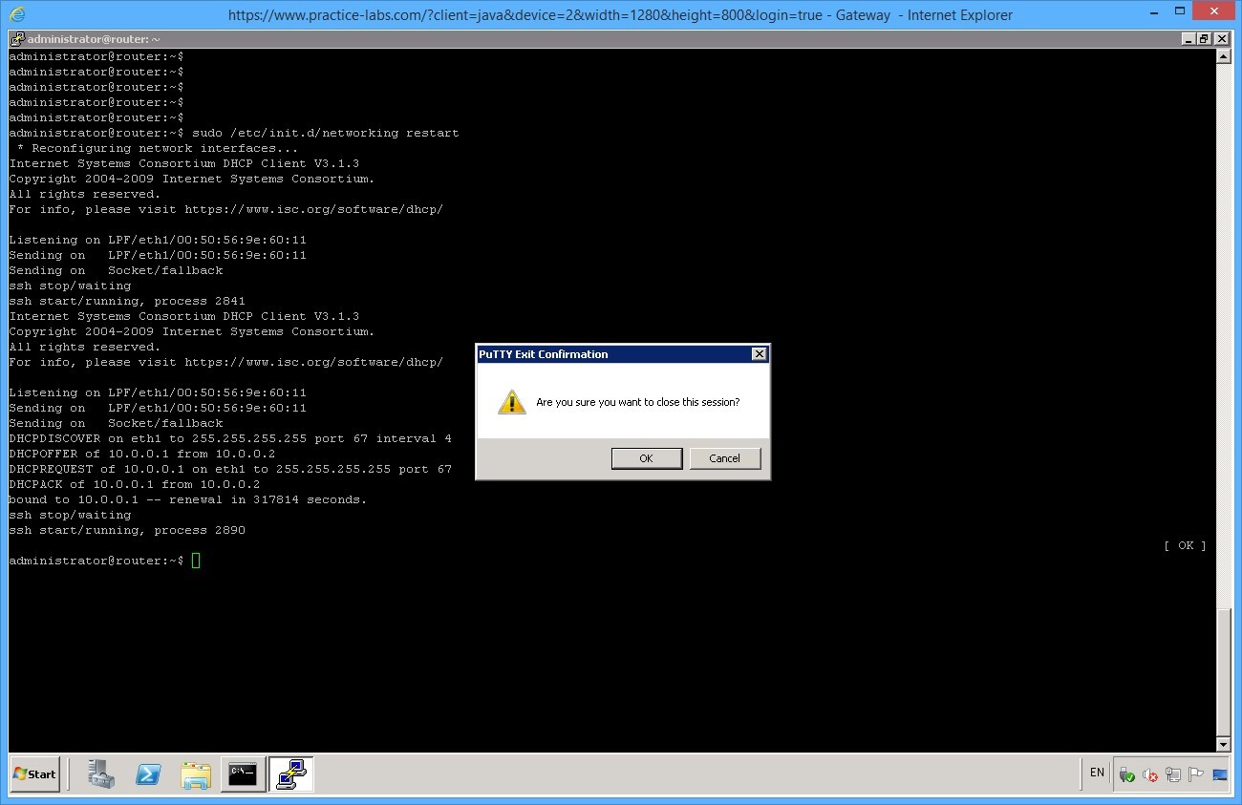The height and width of the screenshot is (805, 1242).
Task: Click the muted speaker volume icon
Action: tap(1150, 774)
